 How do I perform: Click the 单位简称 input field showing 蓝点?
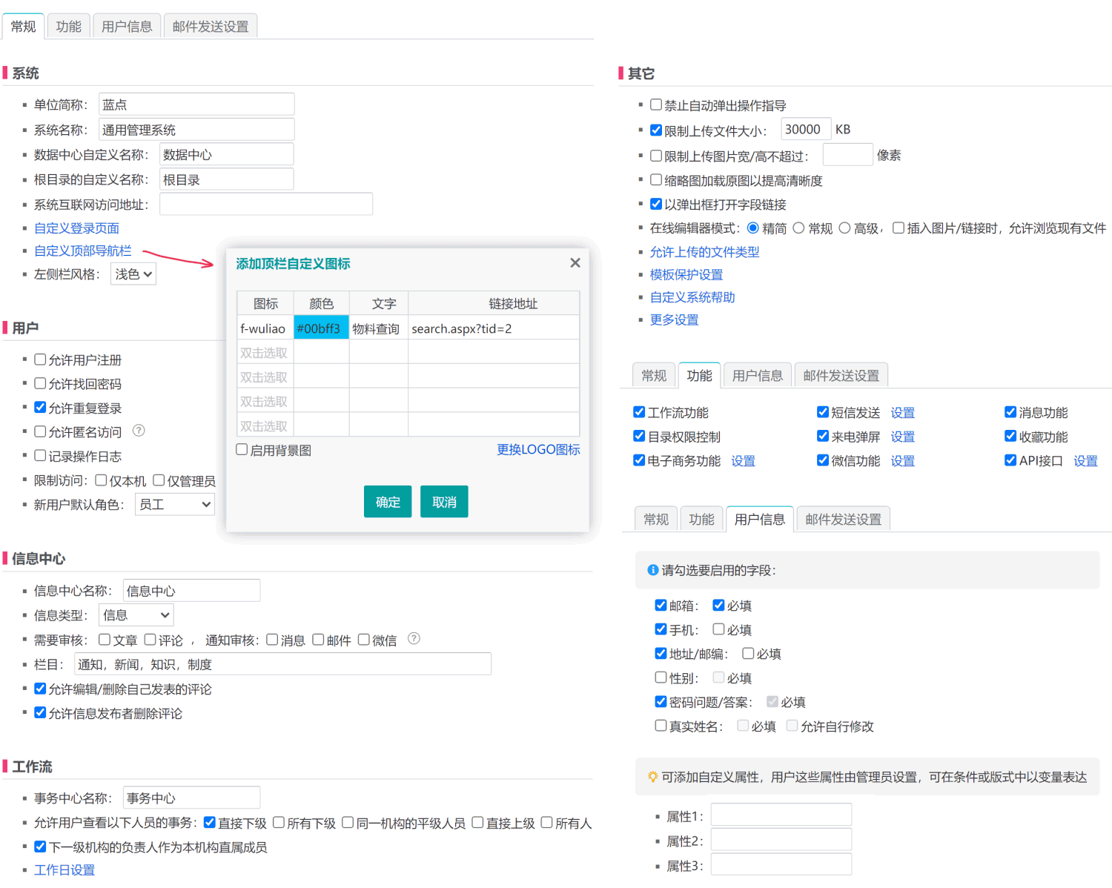coord(196,104)
